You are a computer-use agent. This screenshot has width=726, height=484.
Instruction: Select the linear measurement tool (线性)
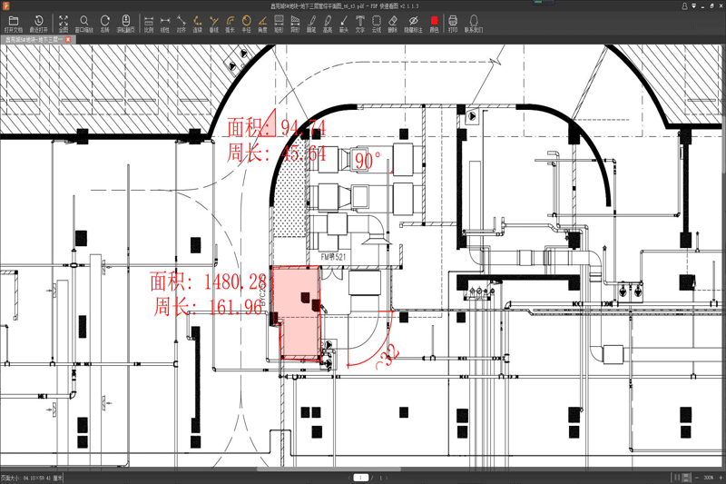[165, 24]
